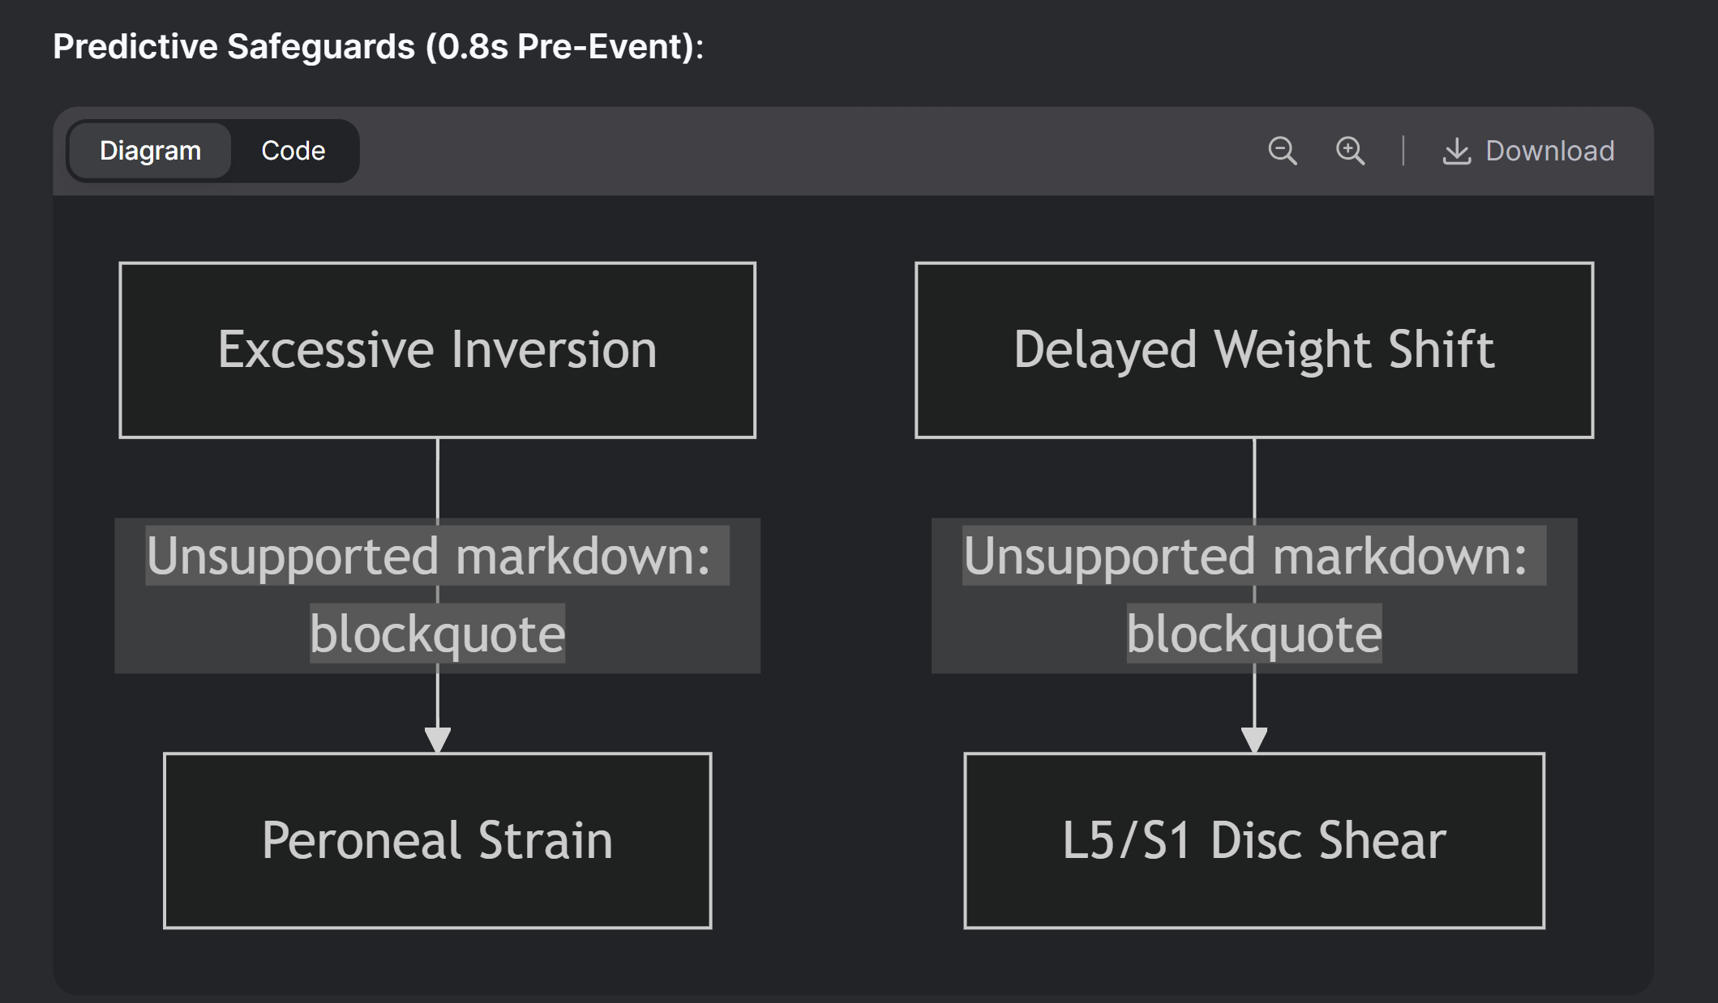The height and width of the screenshot is (1003, 1718).
Task: Click the empty toolbar area beside Code tab
Action: 811,151
